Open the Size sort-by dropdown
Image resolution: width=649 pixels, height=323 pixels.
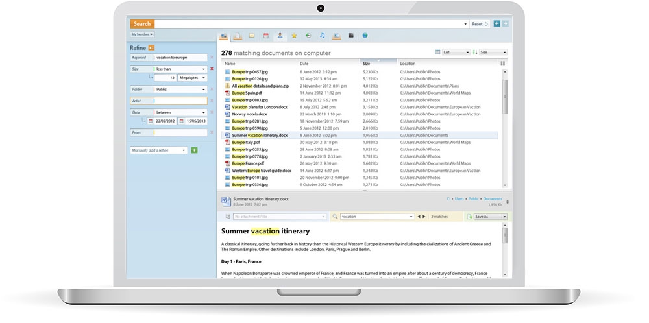click(493, 52)
